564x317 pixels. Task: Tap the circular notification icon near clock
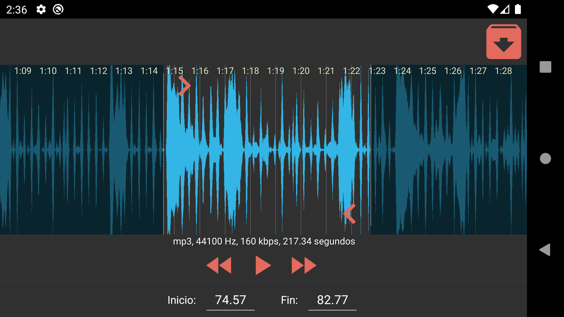(58, 9)
